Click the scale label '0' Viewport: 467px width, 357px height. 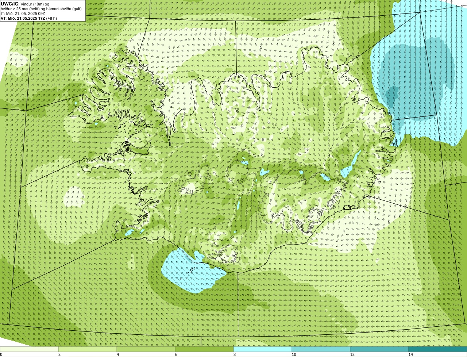click(x=1, y=354)
